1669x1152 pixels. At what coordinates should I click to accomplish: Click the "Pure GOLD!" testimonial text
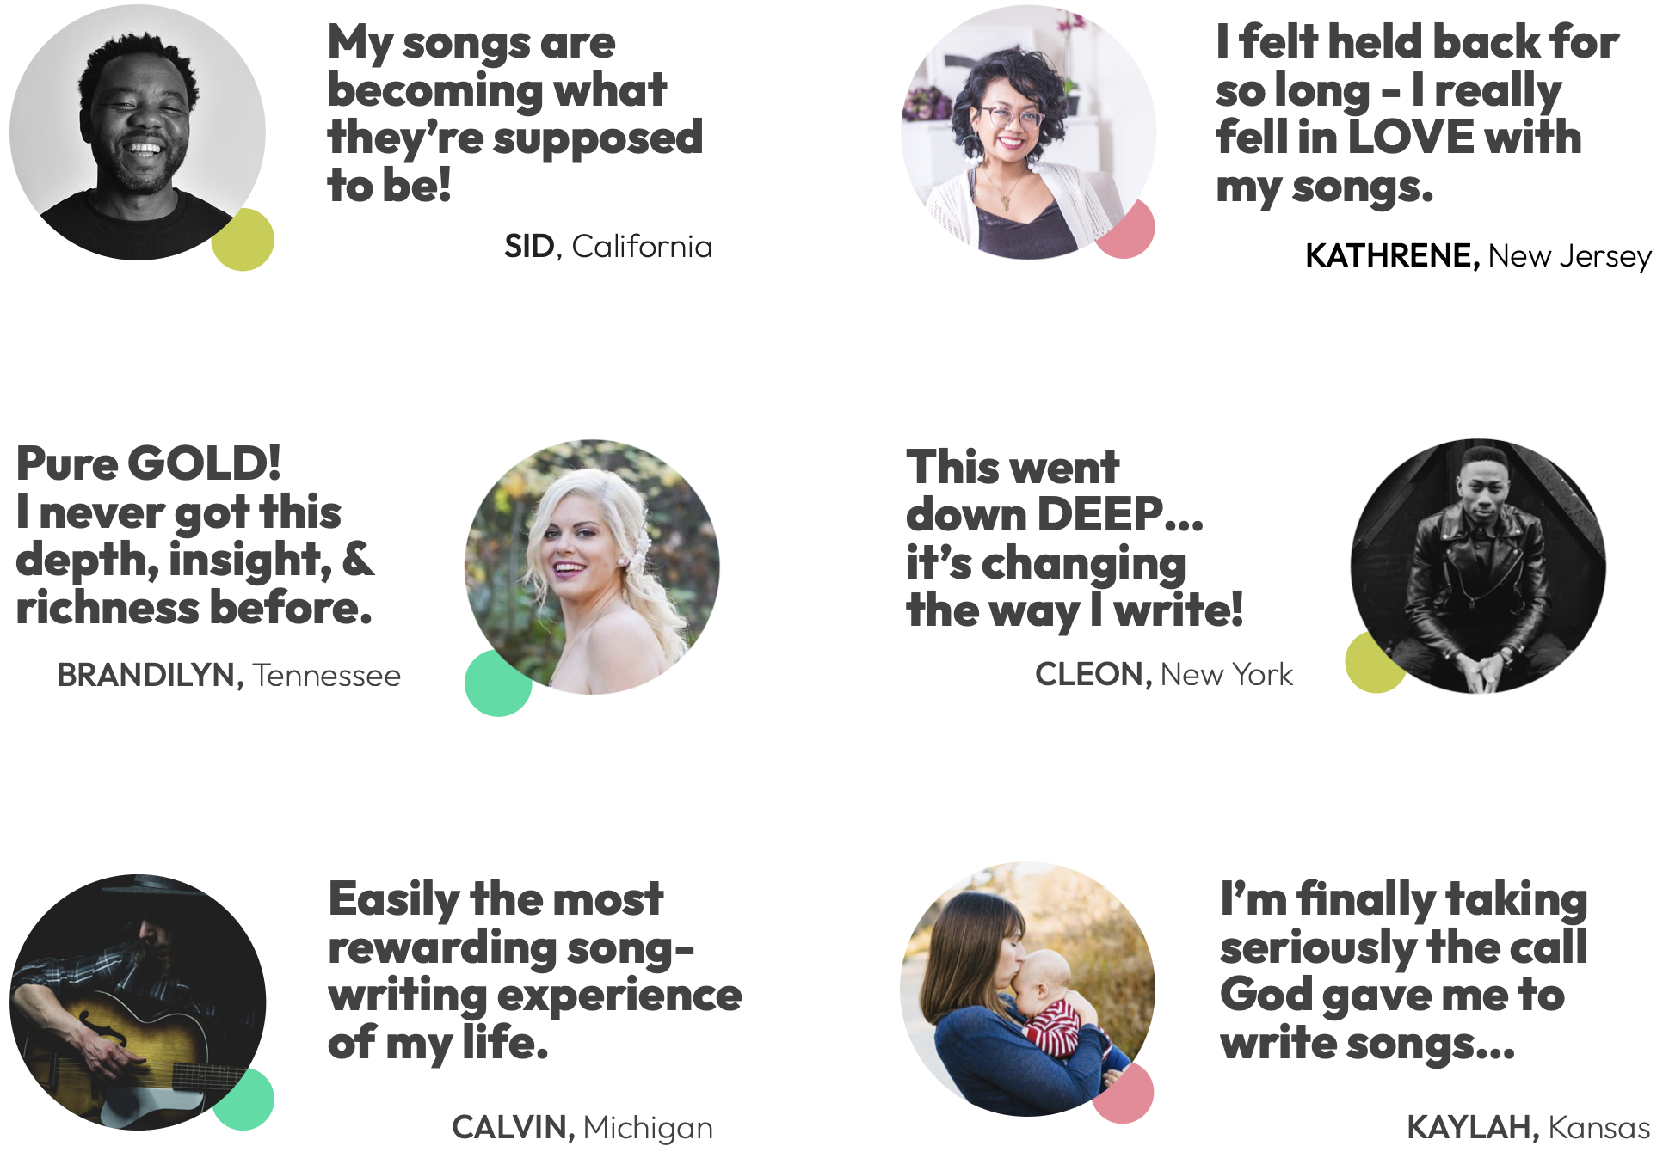pos(195,535)
